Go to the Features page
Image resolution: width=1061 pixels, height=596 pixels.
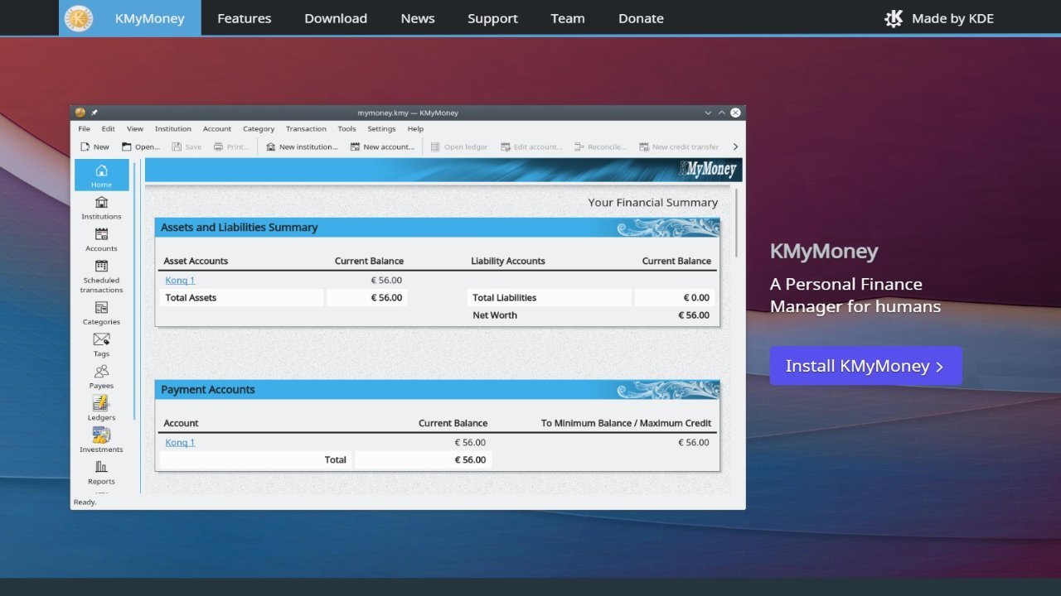pos(245,18)
